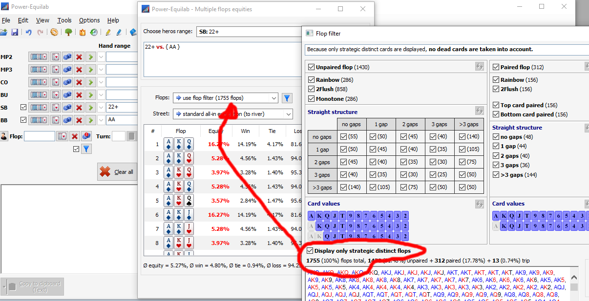Open the Help menu

click(x=113, y=20)
